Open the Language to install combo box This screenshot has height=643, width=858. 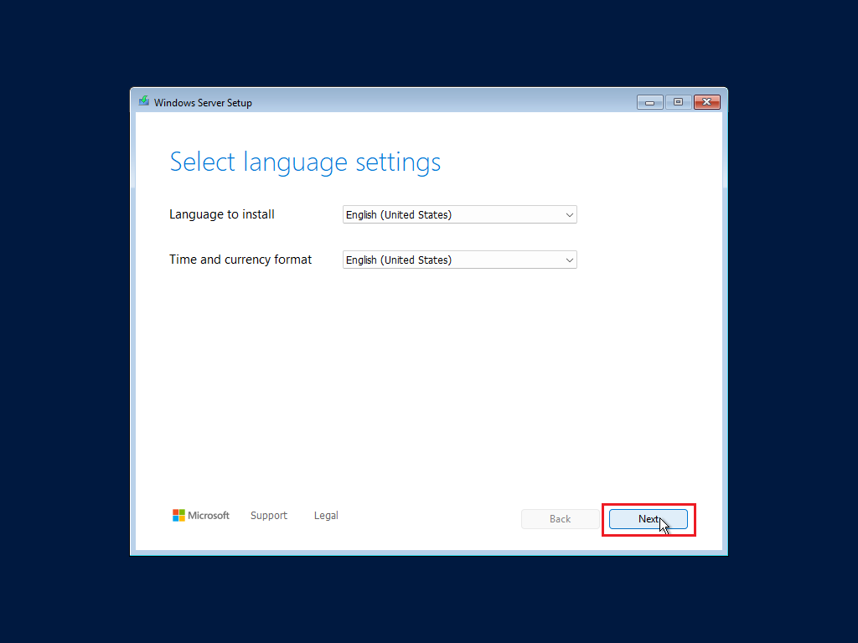[452, 215]
